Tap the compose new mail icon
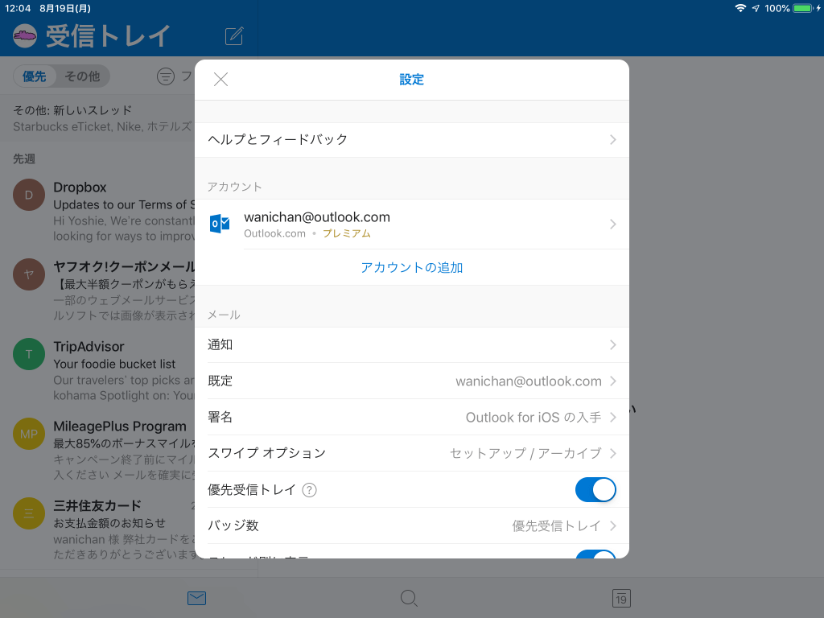The height and width of the screenshot is (618, 824). tap(234, 35)
